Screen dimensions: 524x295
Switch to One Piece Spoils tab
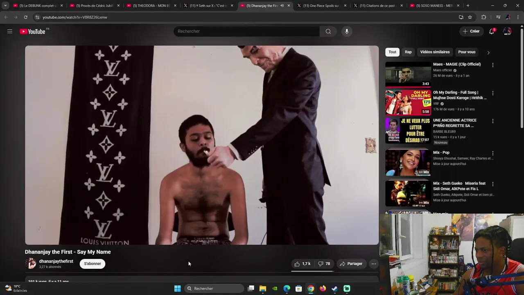pos(321,6)
